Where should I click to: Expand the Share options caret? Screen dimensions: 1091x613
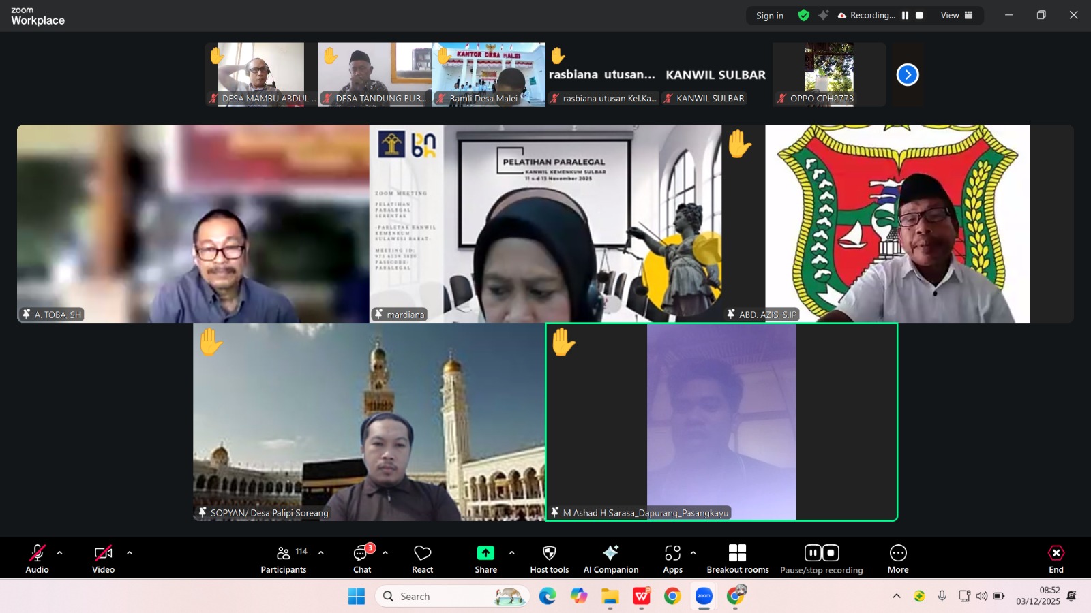tap(512, 553)
